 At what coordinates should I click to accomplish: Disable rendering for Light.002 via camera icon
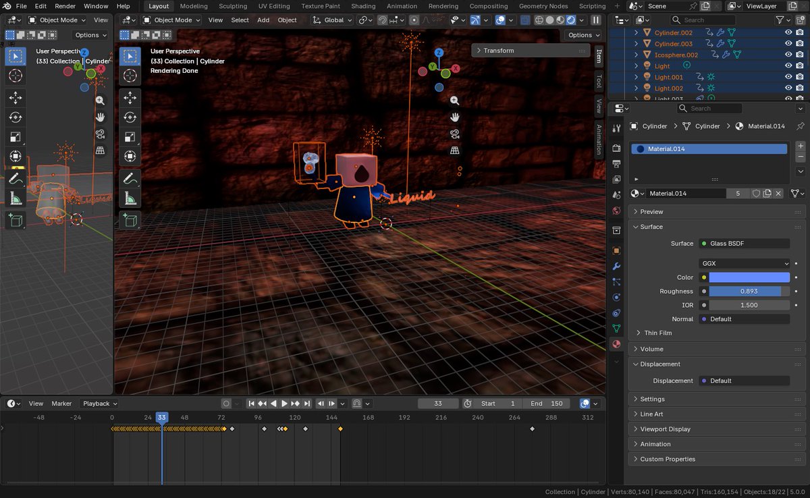801,88
